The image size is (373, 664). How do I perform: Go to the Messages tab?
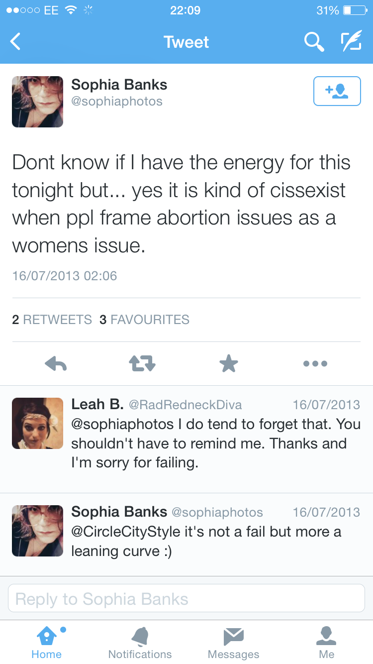click(233, 643)
